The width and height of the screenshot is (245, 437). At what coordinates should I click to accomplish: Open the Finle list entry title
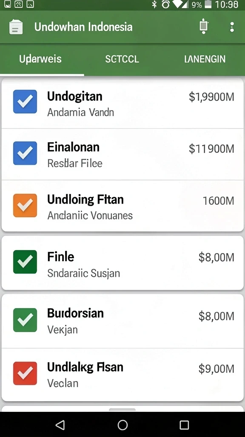pos(60,256)
